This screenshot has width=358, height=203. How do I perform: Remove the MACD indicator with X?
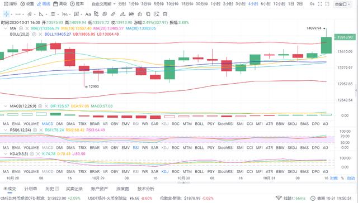pyautogui.click(x=46, y=106)
